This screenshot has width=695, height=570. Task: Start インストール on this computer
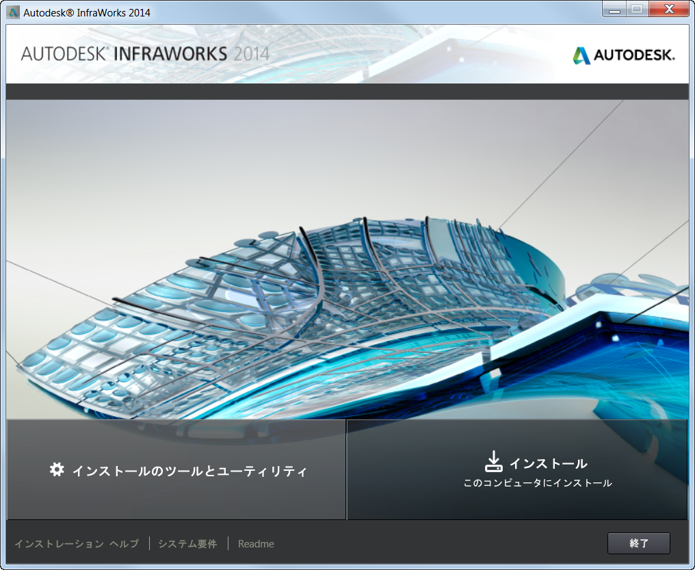tap(517, 470)
